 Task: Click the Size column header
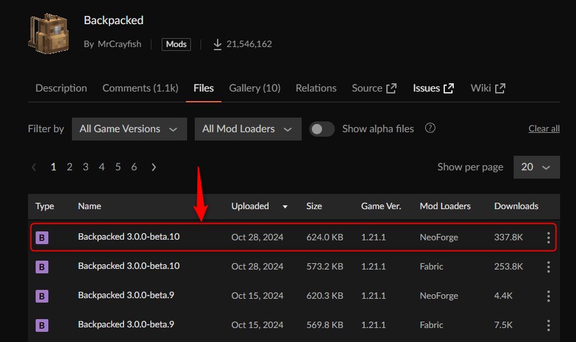coord(314,206)
